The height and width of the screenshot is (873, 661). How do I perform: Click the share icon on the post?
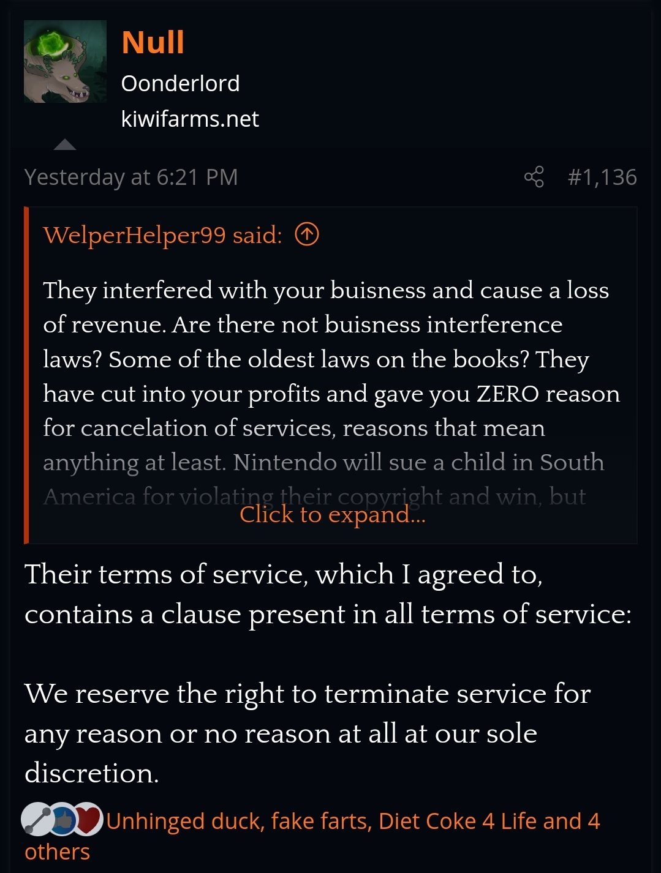tap(534, 177)
